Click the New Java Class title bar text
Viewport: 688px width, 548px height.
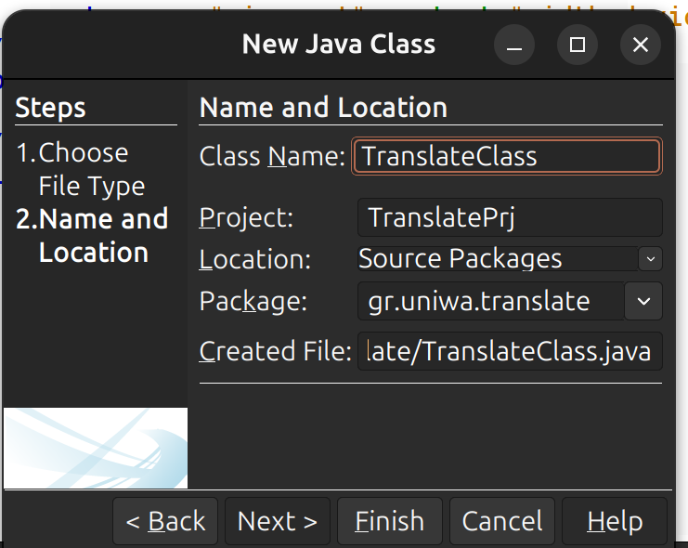[x=339, y=44]
